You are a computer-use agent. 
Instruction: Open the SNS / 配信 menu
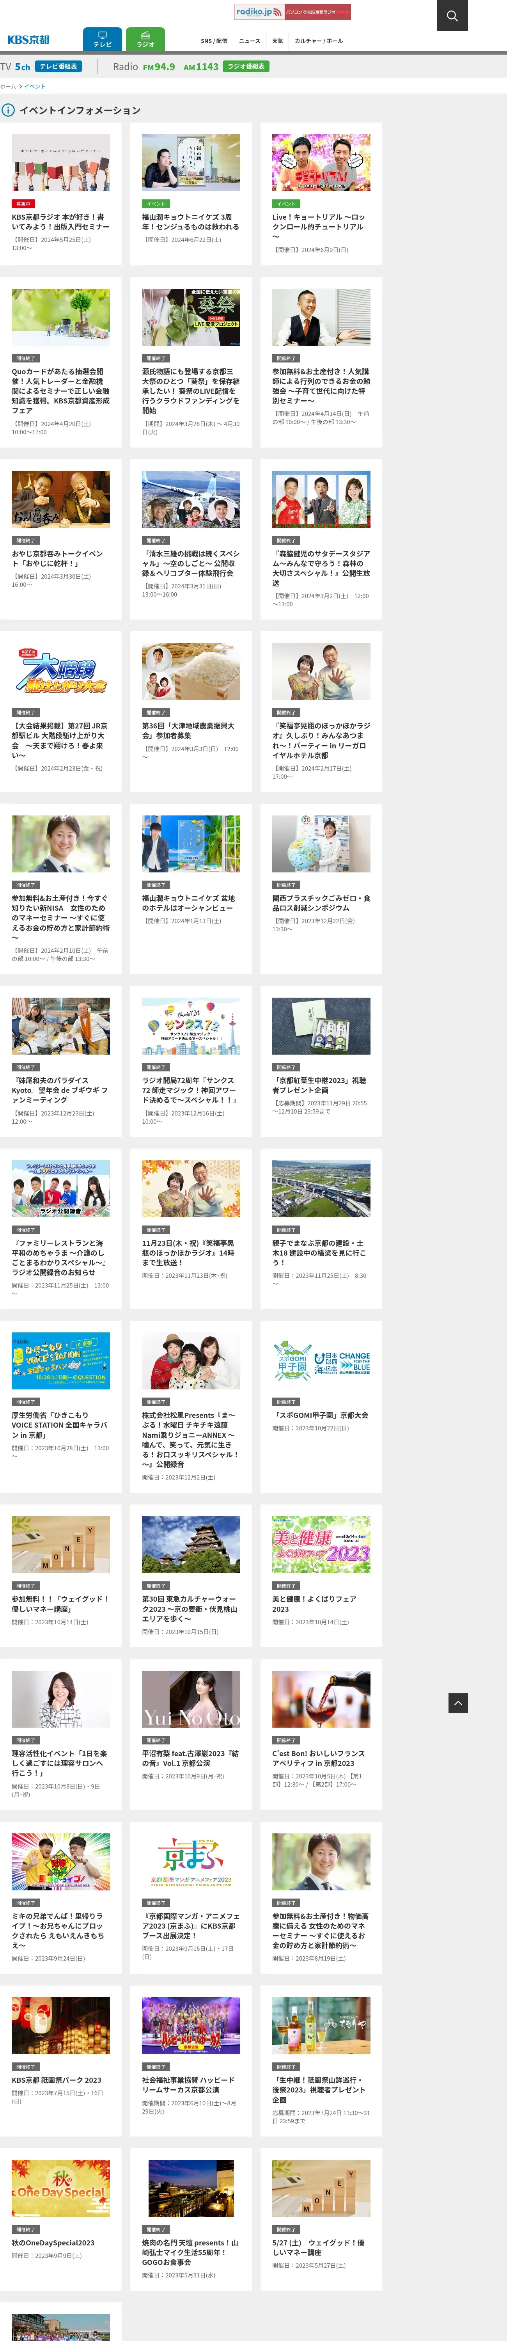pos(213,41)
